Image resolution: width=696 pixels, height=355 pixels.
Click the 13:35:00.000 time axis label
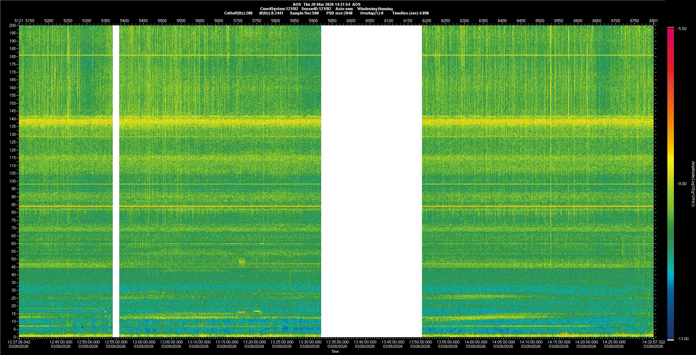point(337,342)
